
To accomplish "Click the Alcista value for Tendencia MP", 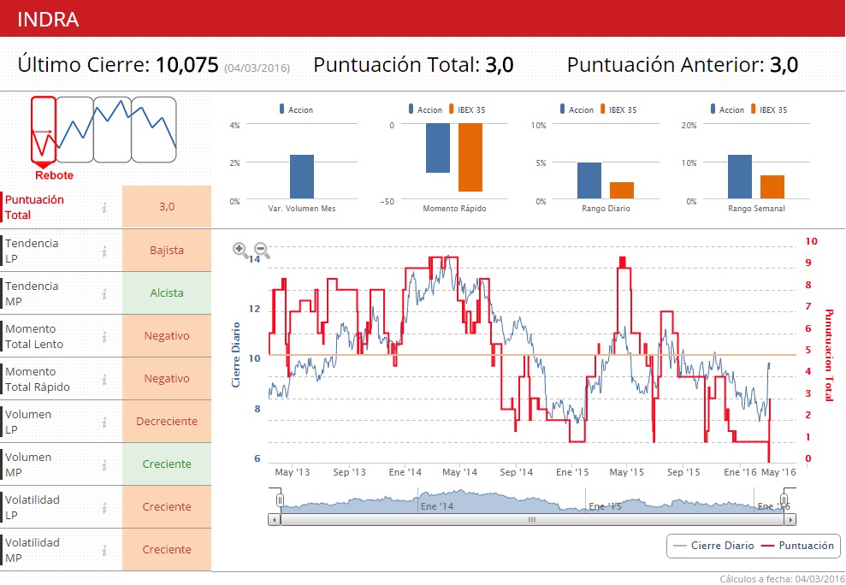I will [x=167, y=293].
